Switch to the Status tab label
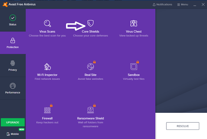The image size is (207, 139). 13,24
